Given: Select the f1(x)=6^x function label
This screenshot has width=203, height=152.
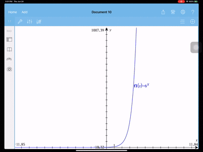Looking at the screenshot, I should pos(141,85).
